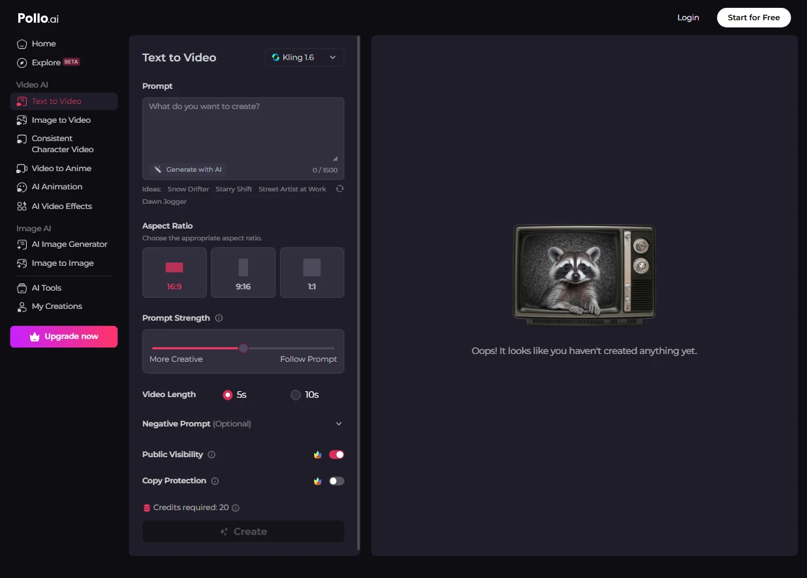
Task: Click the premium crown beside Public Visibility toggle
Action: coord(317,455)
